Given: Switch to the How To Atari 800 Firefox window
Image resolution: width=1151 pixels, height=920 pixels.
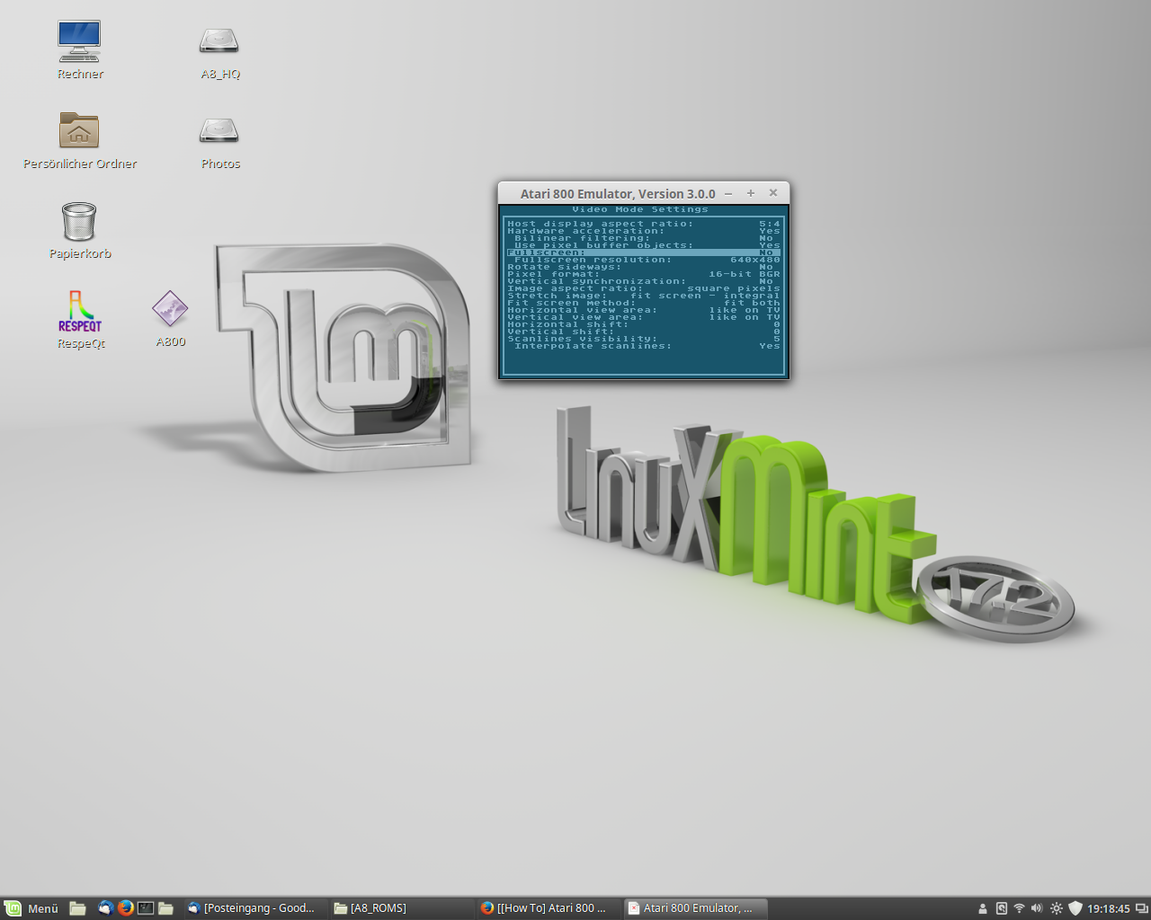Looking at the screenshot, I should point(547,908).
